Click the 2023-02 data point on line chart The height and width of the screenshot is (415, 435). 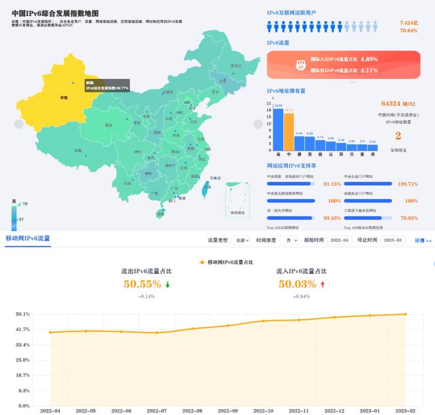406,314
